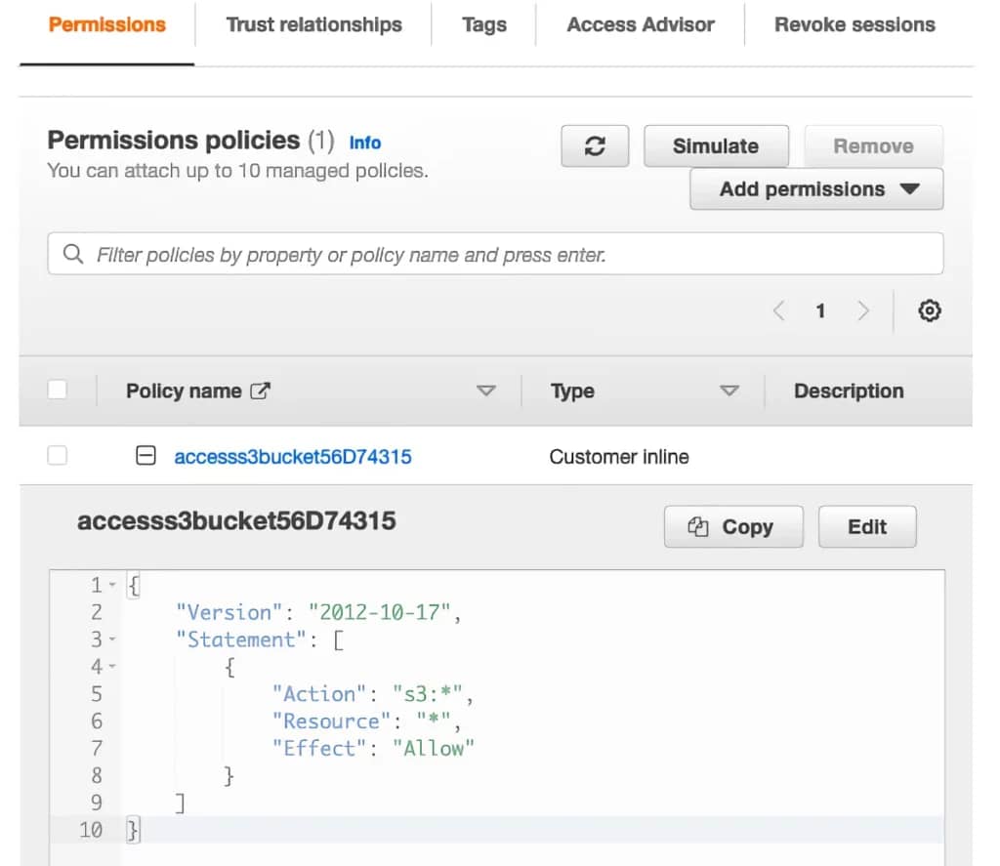This screenshot has height=866, width=1000.
Task: Sort by the Type column arrow
Action: [x=729, y=391]
